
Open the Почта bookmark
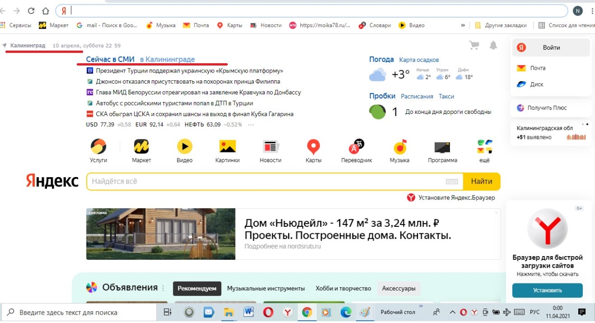point(196,25)
